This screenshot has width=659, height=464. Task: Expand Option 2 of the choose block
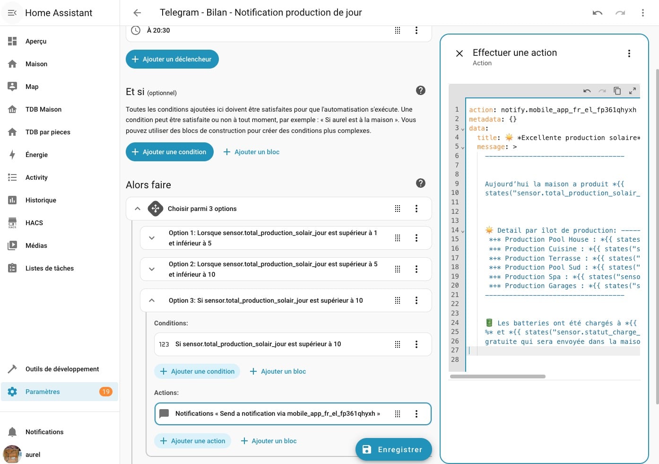(x=152, y=269)
